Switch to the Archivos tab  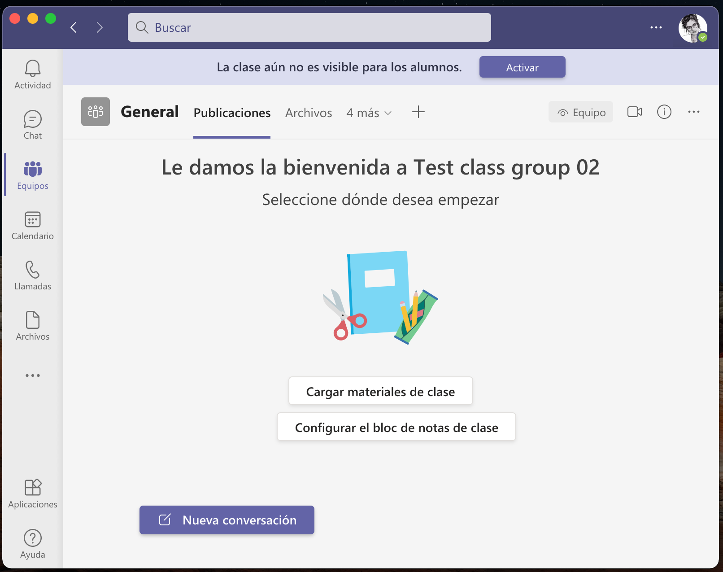309,113
